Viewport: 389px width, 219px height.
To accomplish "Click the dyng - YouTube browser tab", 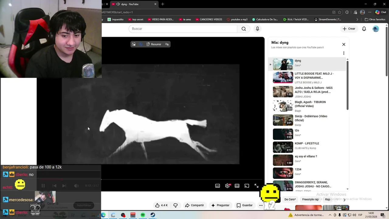I will [x=134, y=4].
